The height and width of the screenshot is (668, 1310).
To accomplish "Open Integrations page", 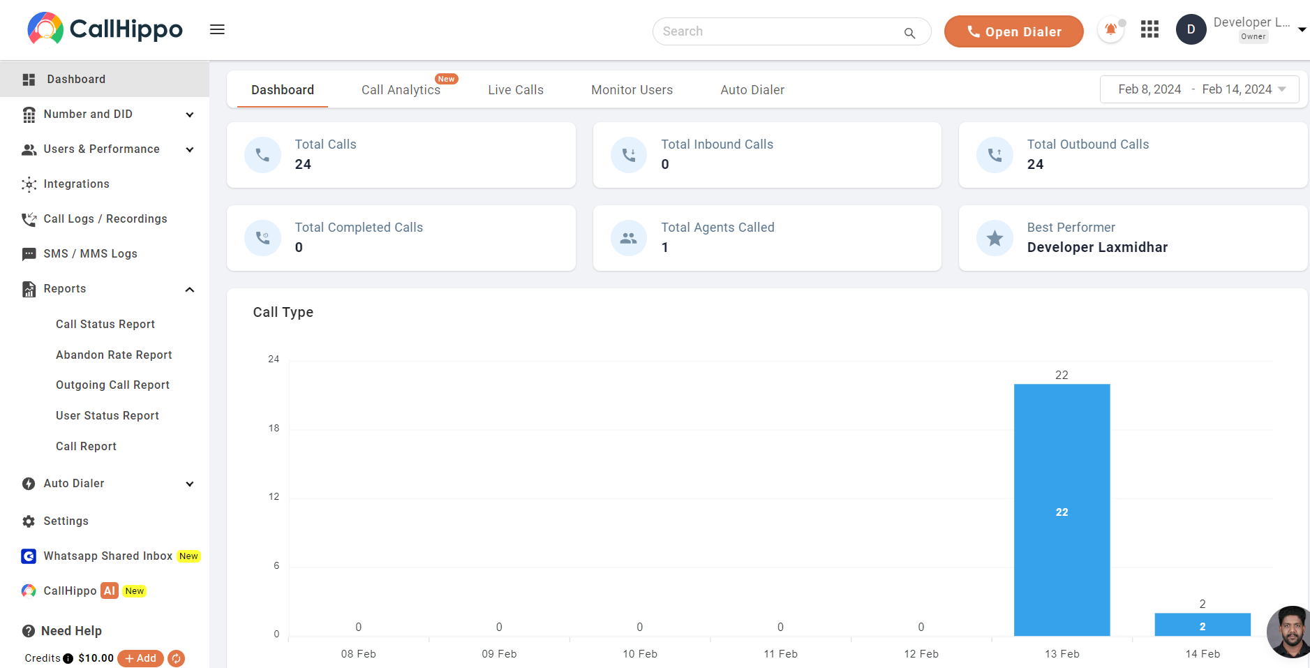I will coord(76,184).
